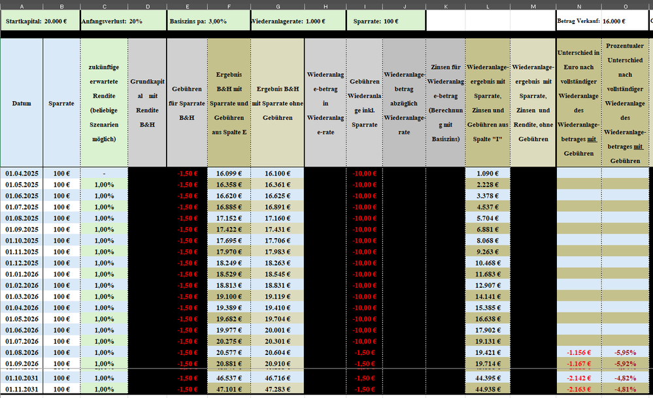Select the Sparrate column header cell
Viewport: 653px width, 398px height.
61,102
